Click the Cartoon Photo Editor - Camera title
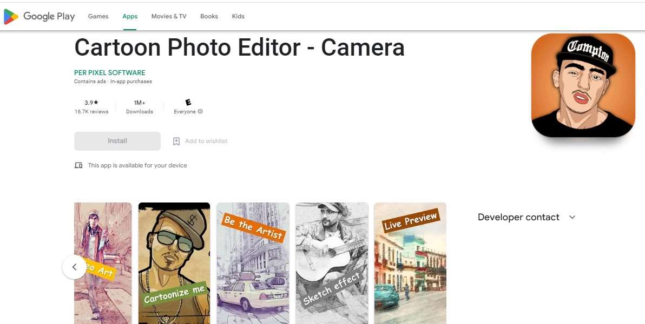The image size is (645, 324). point(239,48)
